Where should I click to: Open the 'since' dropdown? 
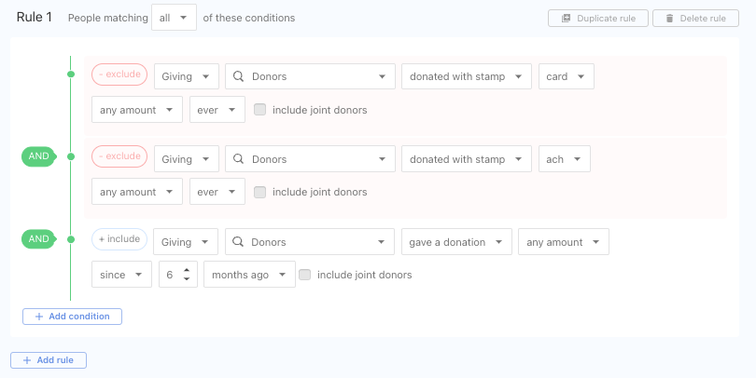click(121, 274)
